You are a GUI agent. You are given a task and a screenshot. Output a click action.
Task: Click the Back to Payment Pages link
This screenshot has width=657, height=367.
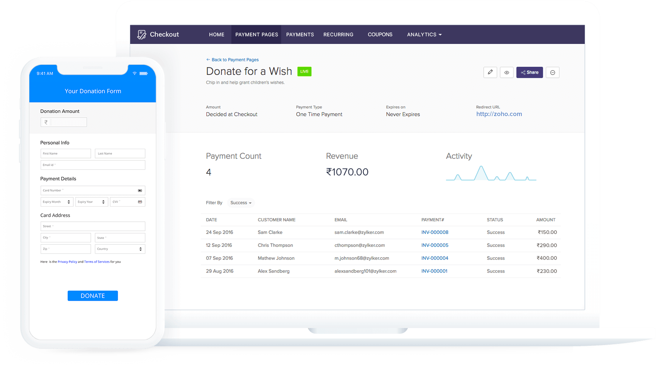pos(232,60)
